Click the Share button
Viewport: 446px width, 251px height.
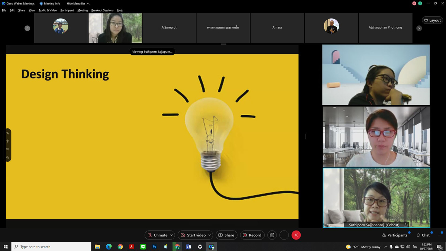226,235
